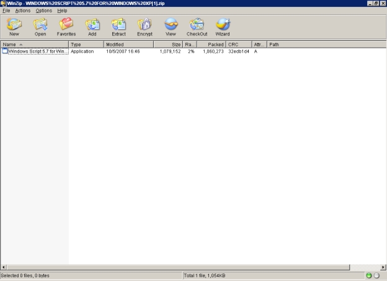
Task: Sort by the Name column header
Action: (35, 45)
